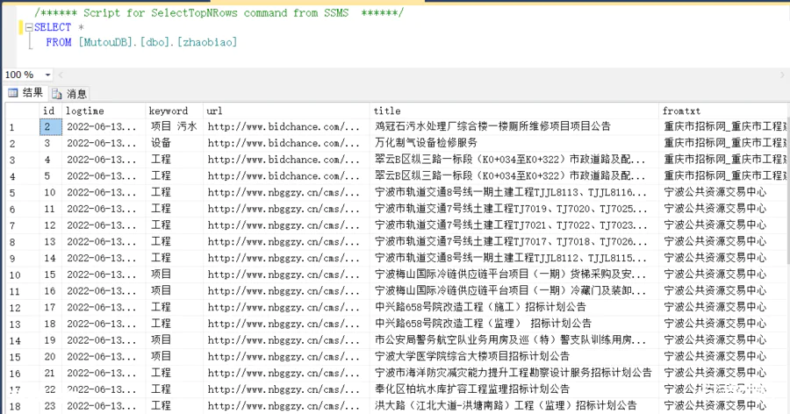Click [zhaobiao] table name in the query
This screenshot has height=414, width=790.
tap(206, 42)
